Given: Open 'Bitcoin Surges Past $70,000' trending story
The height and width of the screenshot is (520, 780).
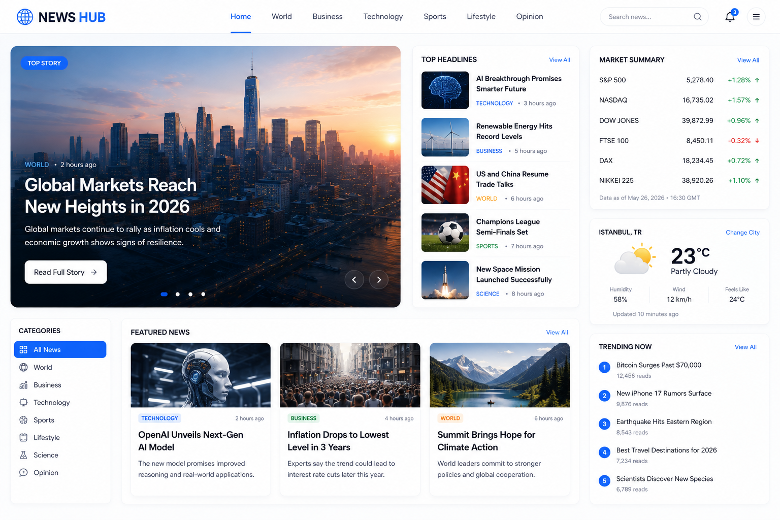Looking at the screenshot, I should click(x=659, y=365).
